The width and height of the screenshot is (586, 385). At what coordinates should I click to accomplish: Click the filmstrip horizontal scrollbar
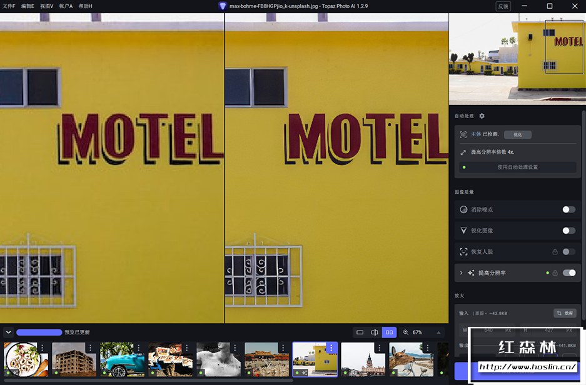[148, 381]
